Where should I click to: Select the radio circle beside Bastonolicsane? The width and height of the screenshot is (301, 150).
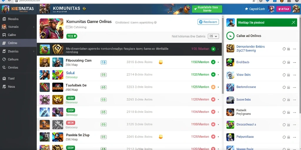point(284,87)
